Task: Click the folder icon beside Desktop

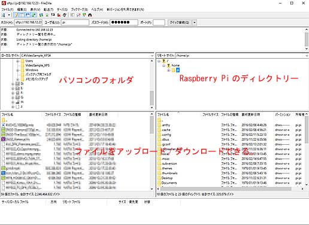Action: pos(159,178)
